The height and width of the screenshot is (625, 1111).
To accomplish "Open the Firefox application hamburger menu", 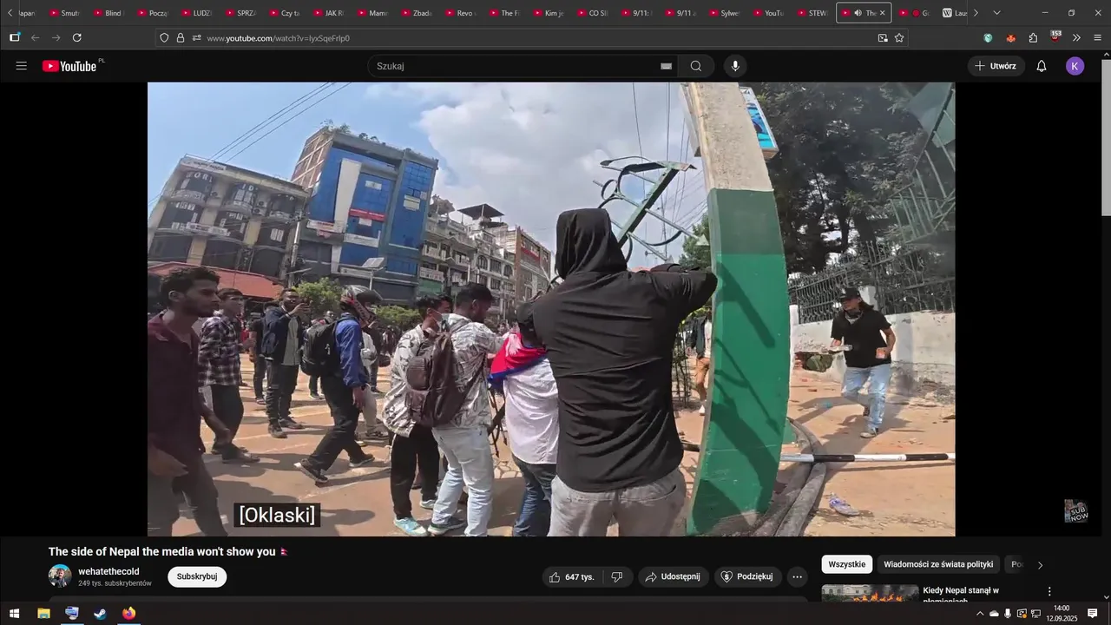I will (x=1097, y=37).
